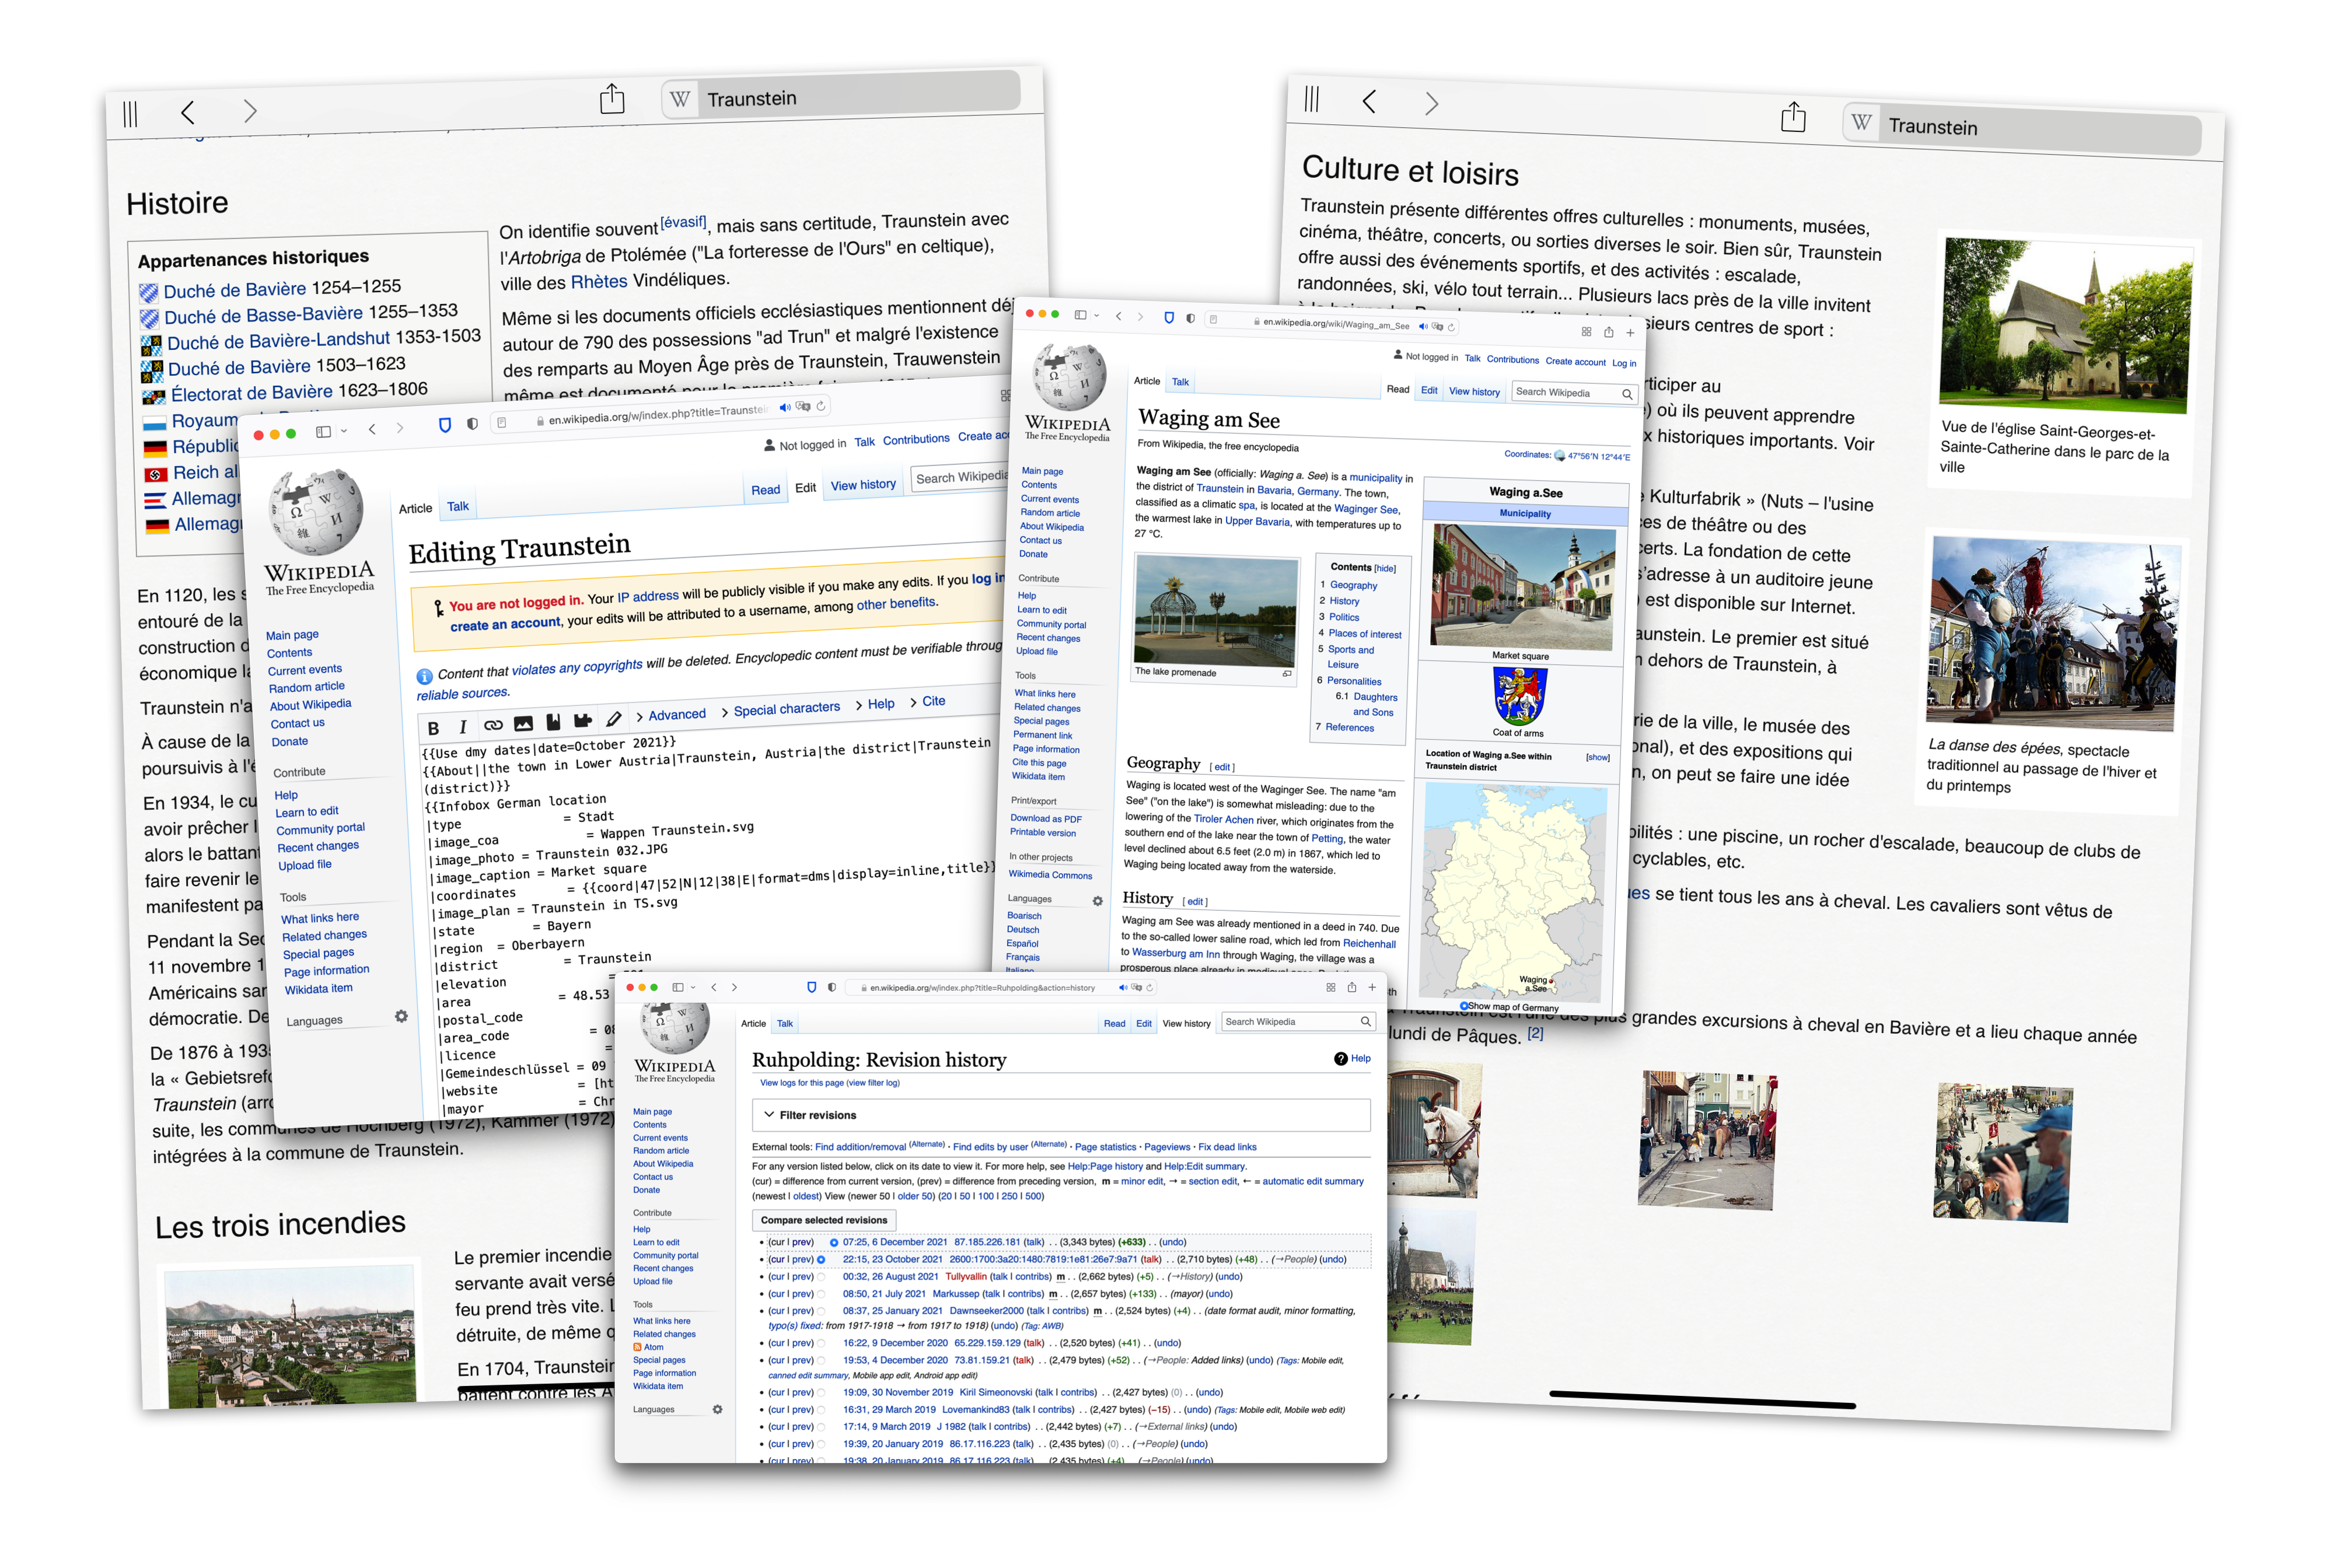The image size is (2327, 1568).
Task: Select radio button for 26 August 2021 revision
Action: coord(821,1277)
